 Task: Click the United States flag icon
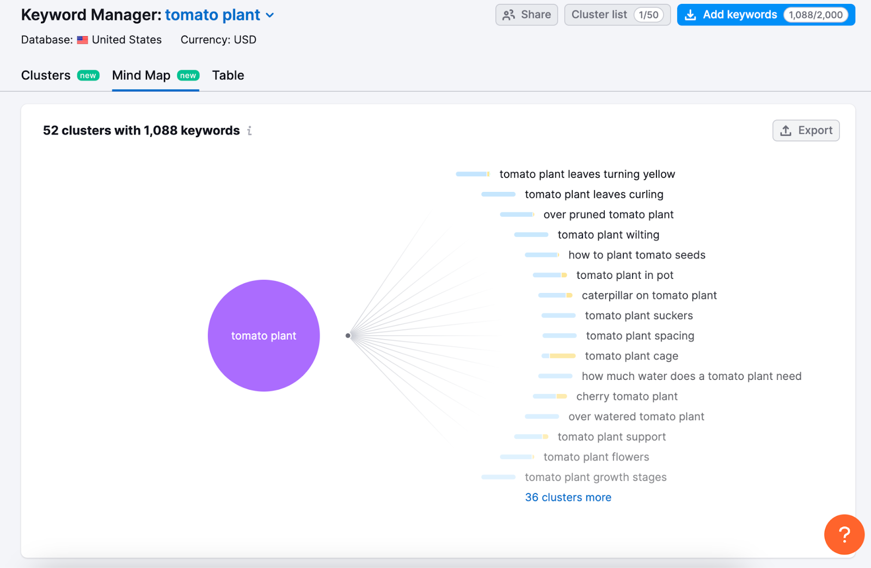(x=82, y=40)
